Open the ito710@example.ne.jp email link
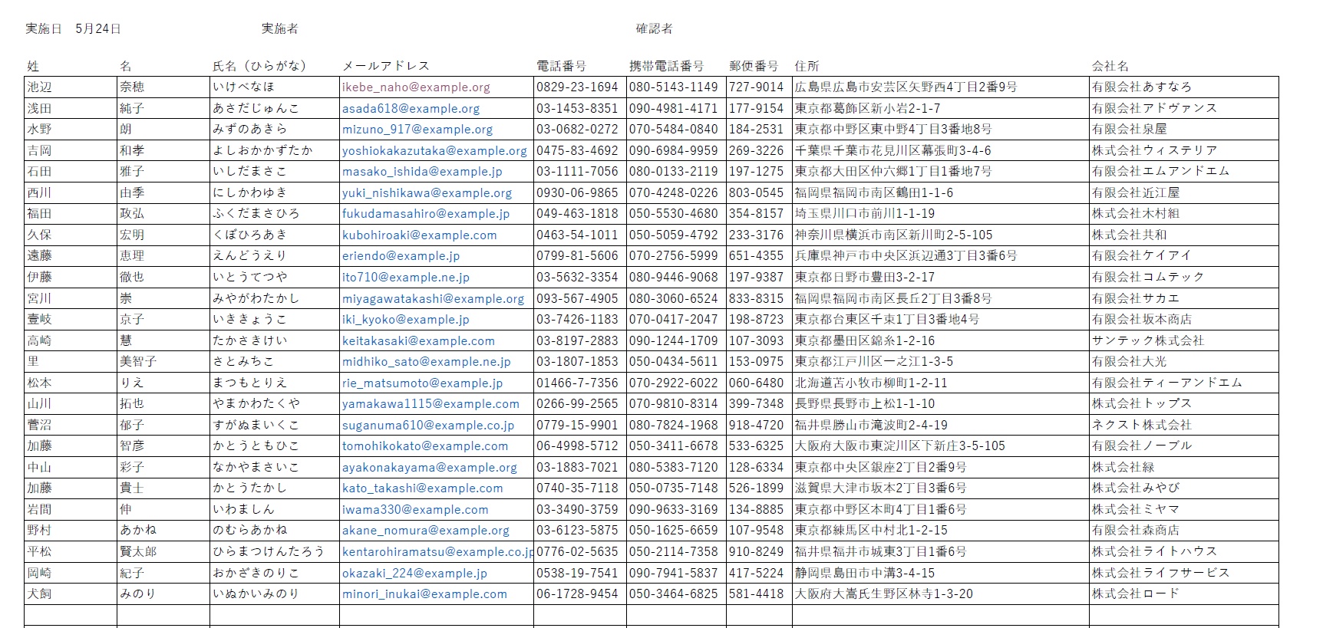Viewport: 1323px width, 628px height. point(405,278)
